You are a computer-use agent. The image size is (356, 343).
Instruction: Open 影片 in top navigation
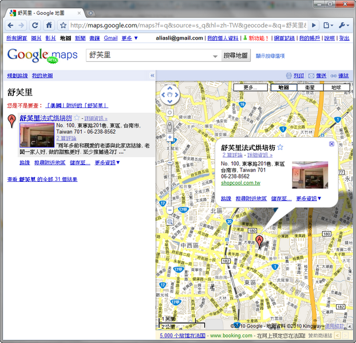[x=50, y=38]
